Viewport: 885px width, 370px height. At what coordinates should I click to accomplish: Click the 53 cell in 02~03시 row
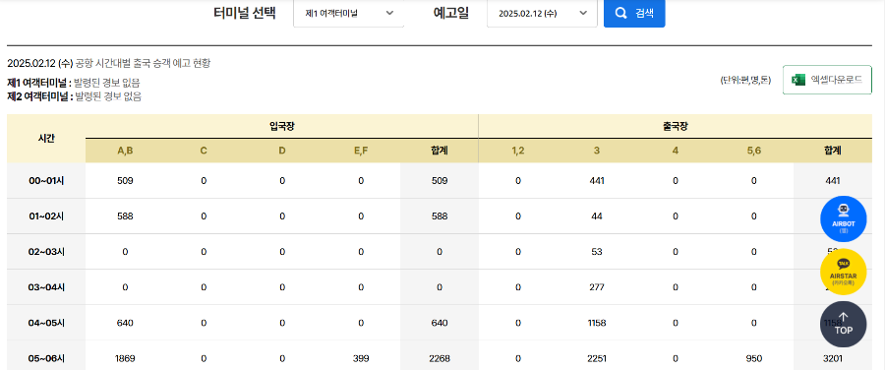coord(597,252)
